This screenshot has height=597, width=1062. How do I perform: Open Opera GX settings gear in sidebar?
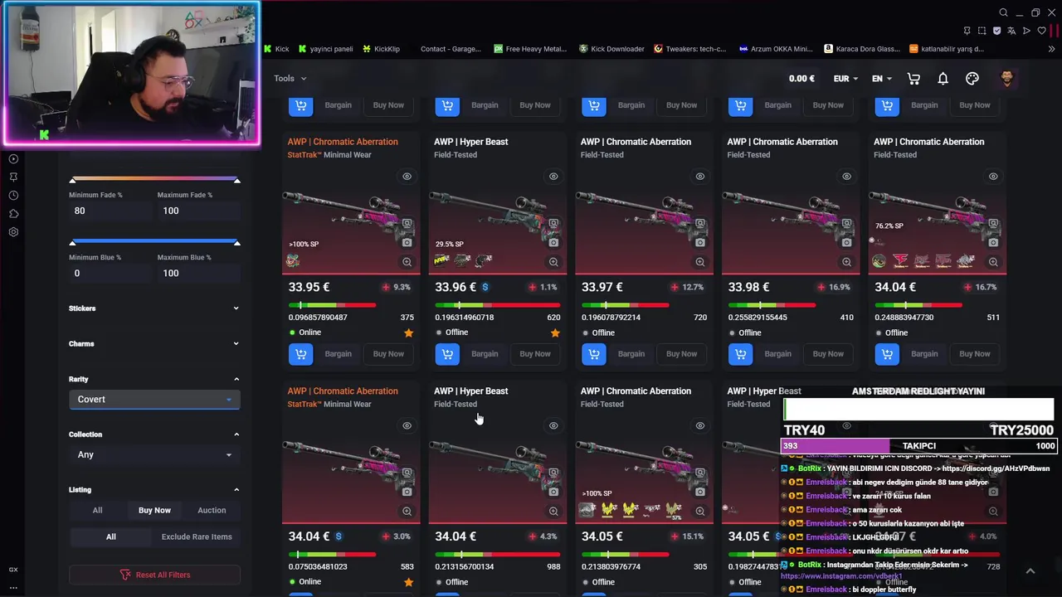point(13,232)
